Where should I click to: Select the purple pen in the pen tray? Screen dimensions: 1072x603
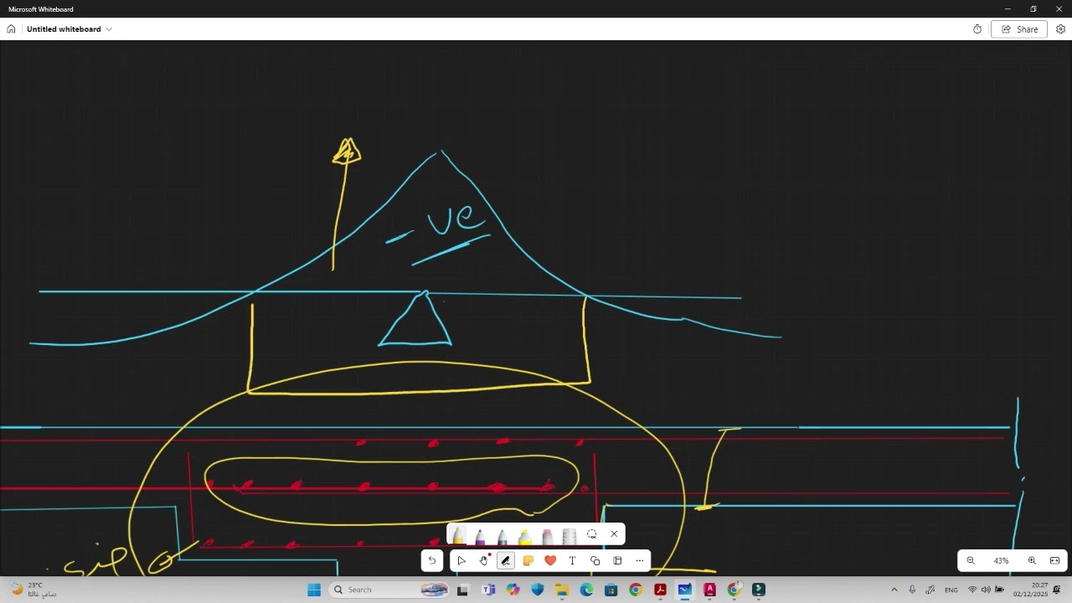(x=480, y=535)
